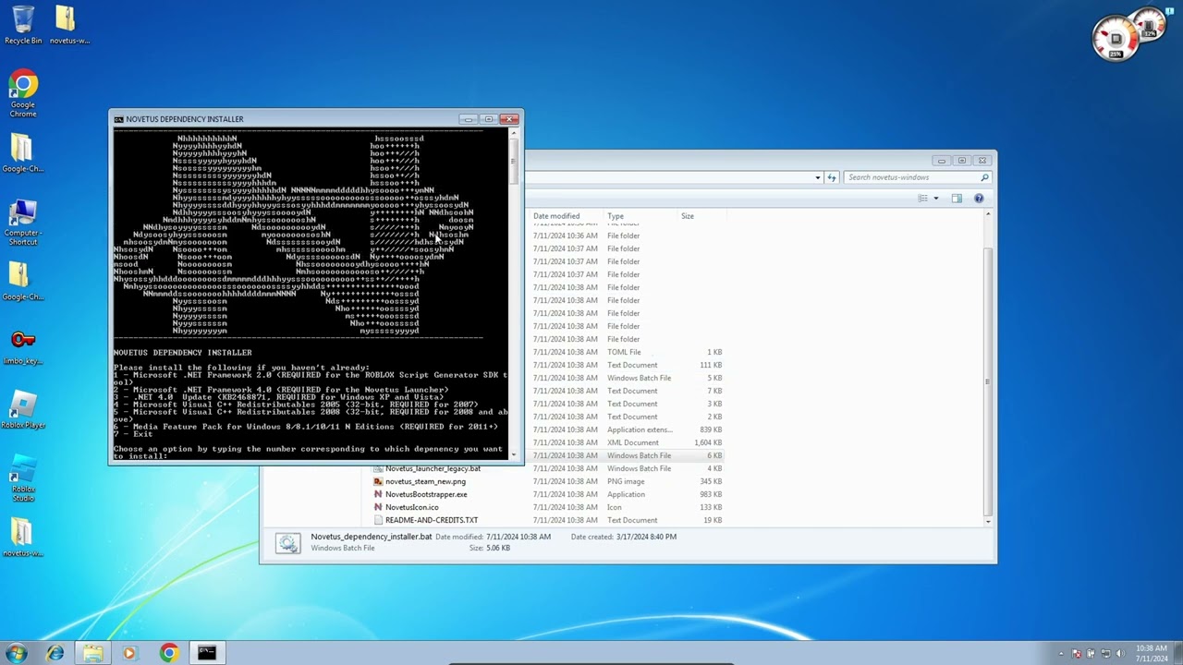Select the Roblox Player desktop icon
The image size is (1183, 665).
tap(23, 411)
